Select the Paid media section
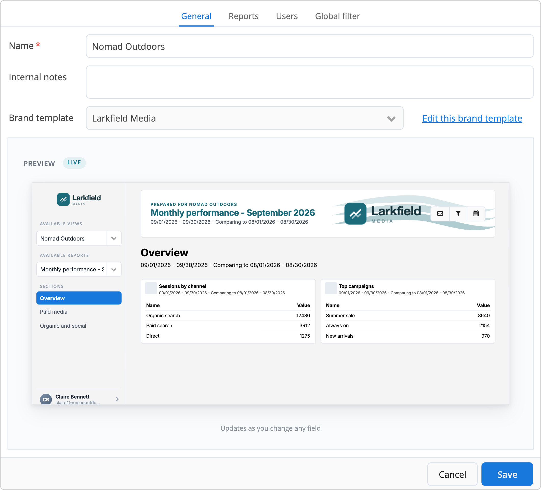Screen dimensions: 541x490 (x=79, y=312)
